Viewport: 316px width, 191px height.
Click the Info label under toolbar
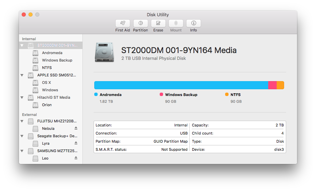194,30
